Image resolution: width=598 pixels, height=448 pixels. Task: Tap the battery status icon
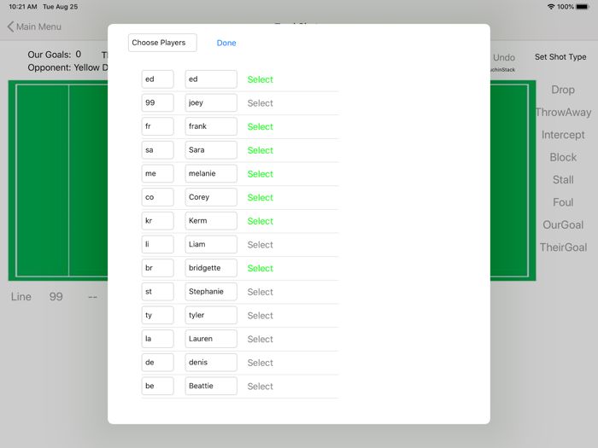coord(583,7)
